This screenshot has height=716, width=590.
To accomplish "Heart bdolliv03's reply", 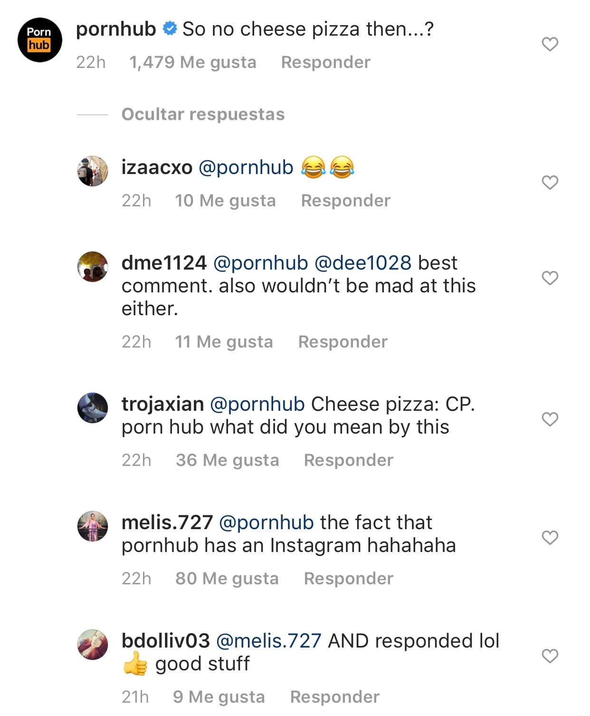I will (550, 655).
